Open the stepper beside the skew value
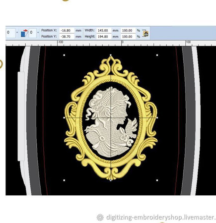Screen dimensions: 216x223 coord(38,33)
